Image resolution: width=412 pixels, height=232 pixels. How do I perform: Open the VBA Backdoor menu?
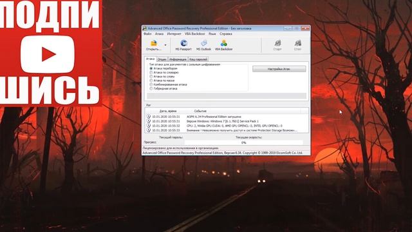(x=194, y=34)
